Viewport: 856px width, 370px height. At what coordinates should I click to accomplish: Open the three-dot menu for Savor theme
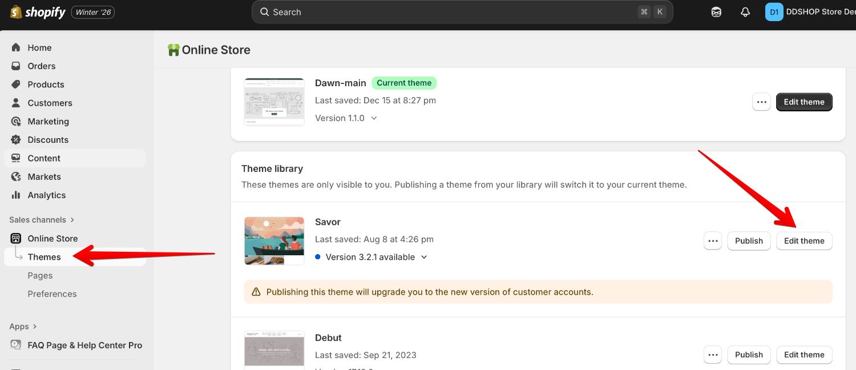click(713, 241)
